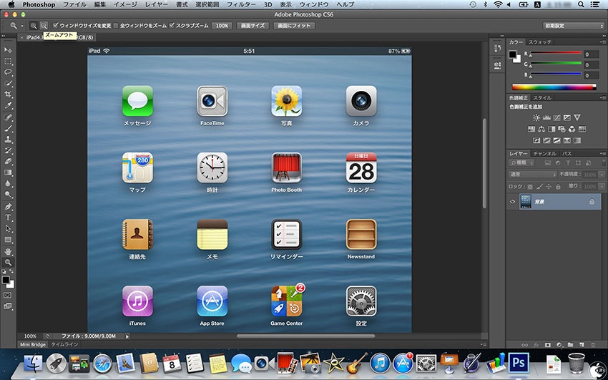Screen dimensions: 608x380
Task: Open the History panel icon in collapsed dock
Action: (498, 49)
